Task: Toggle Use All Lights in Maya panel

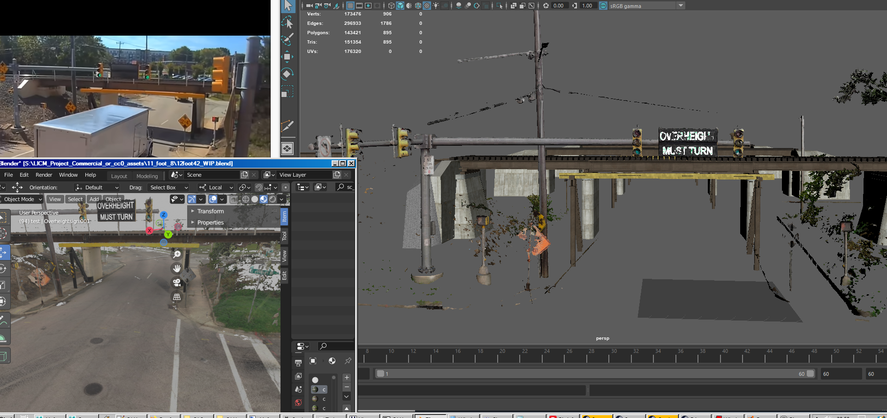Action: [x=436, y=6]
